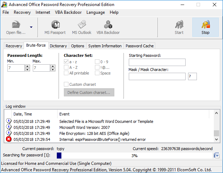
Task: Enable the 0 - 9 digits checkbox
Action: (97, 61)
